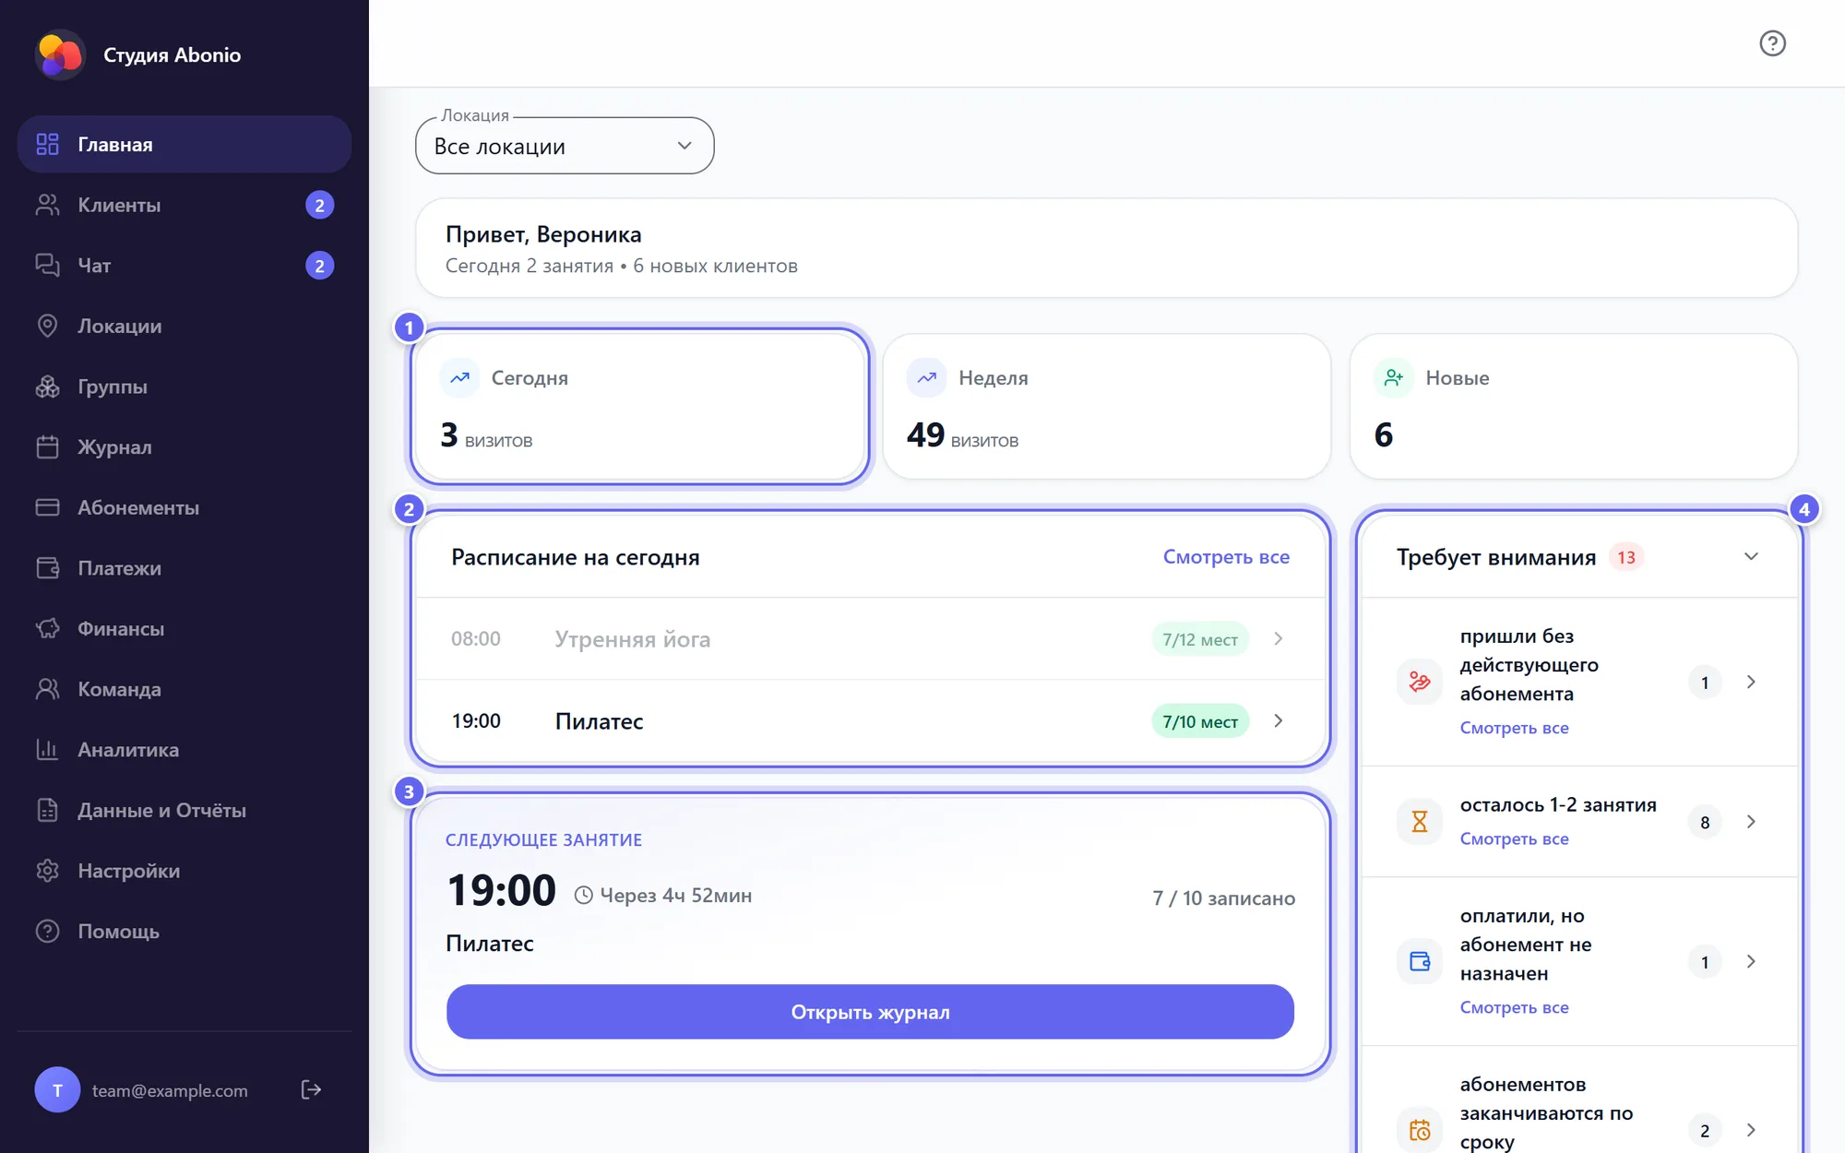Open the Локация dropdown
Viewport: 1845px width, 1153px height.
tap(565, 146)
